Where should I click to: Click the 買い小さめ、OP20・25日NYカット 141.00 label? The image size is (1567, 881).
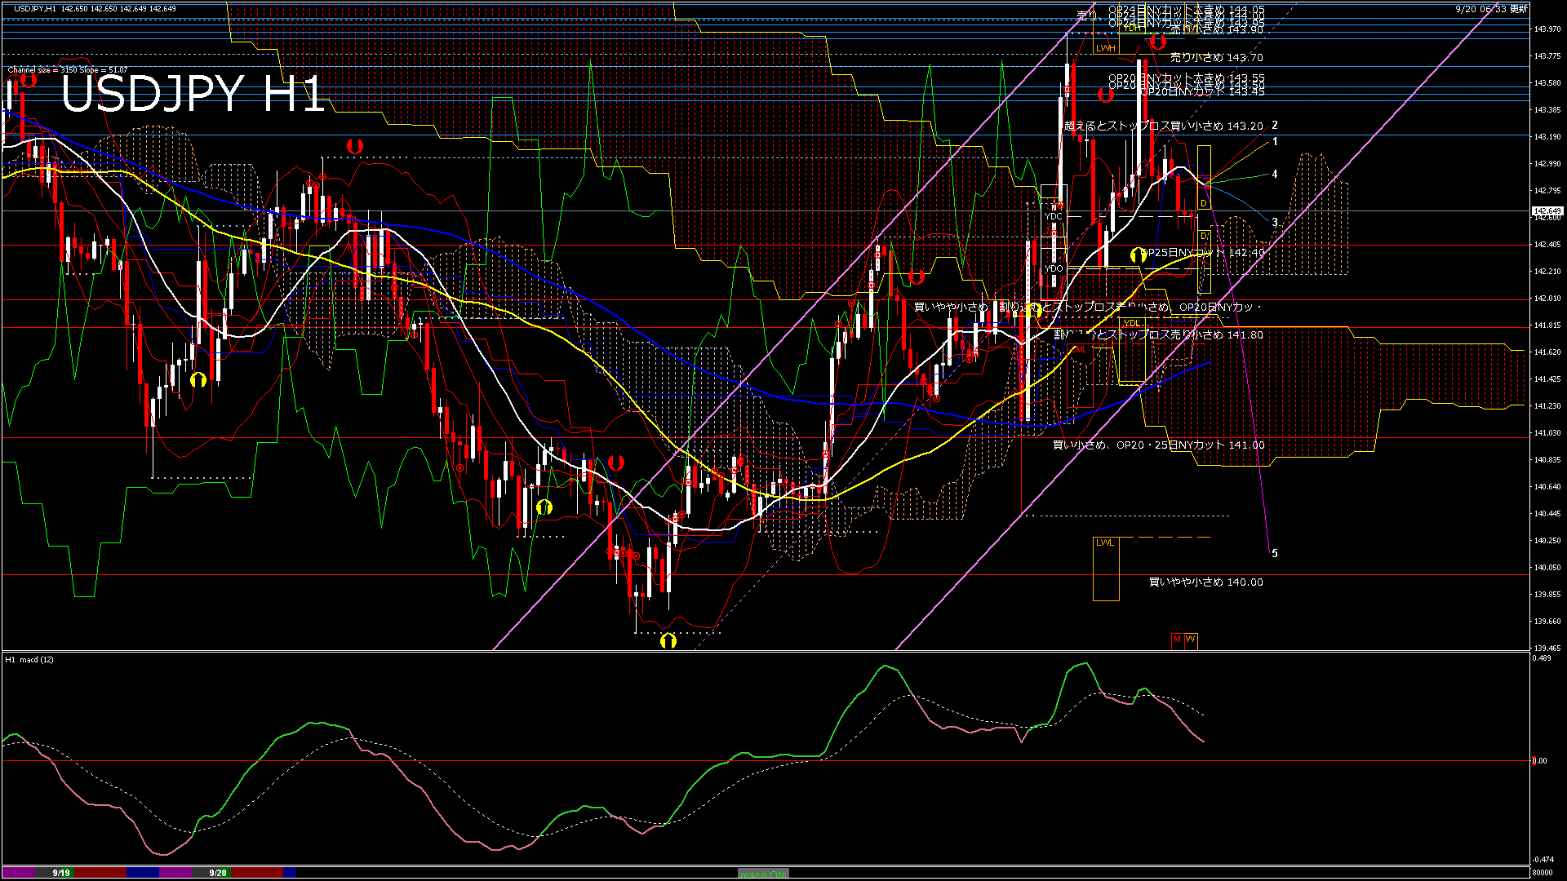pos(1159,445)
